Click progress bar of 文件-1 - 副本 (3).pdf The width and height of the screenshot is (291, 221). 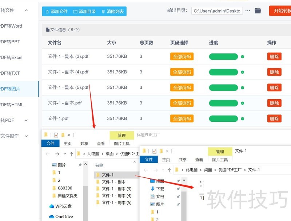point(223,57)
